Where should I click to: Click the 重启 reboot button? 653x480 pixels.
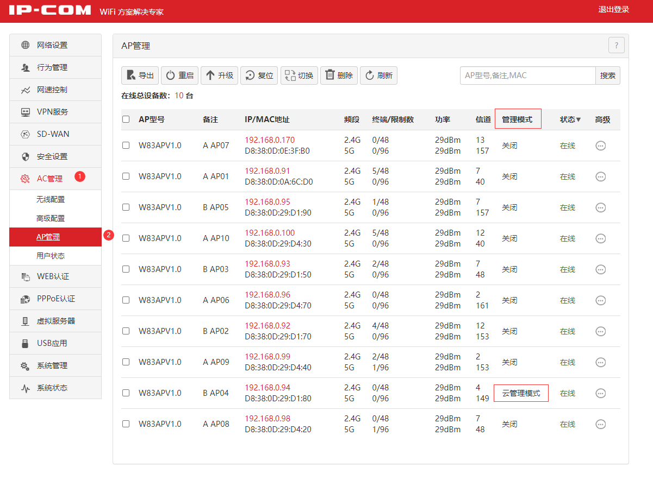point(179,75)
